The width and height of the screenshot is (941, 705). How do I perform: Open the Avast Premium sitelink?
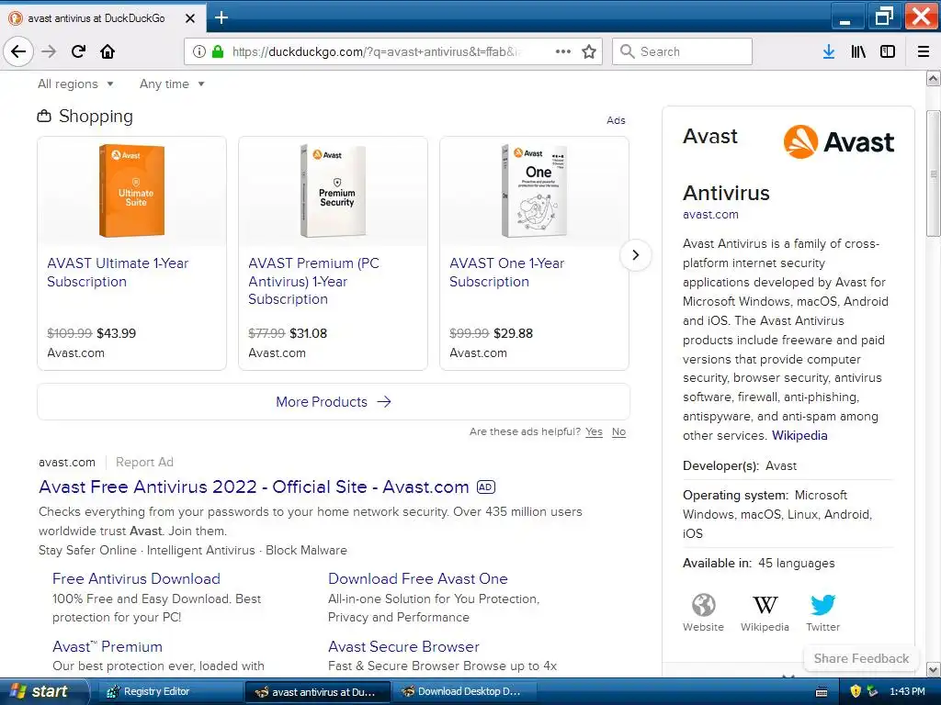click(108, 646)
